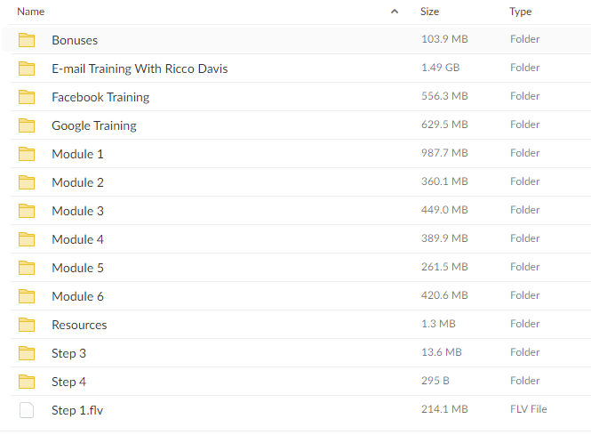
Task: Select the Module 4 folder icon
Action: click(x=27, y=239)
